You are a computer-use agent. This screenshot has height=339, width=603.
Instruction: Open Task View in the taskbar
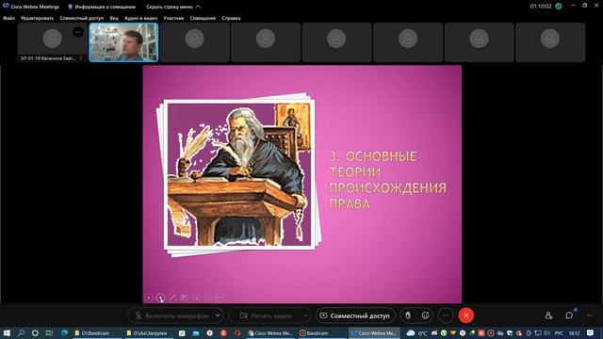click(x=49, y=332)
